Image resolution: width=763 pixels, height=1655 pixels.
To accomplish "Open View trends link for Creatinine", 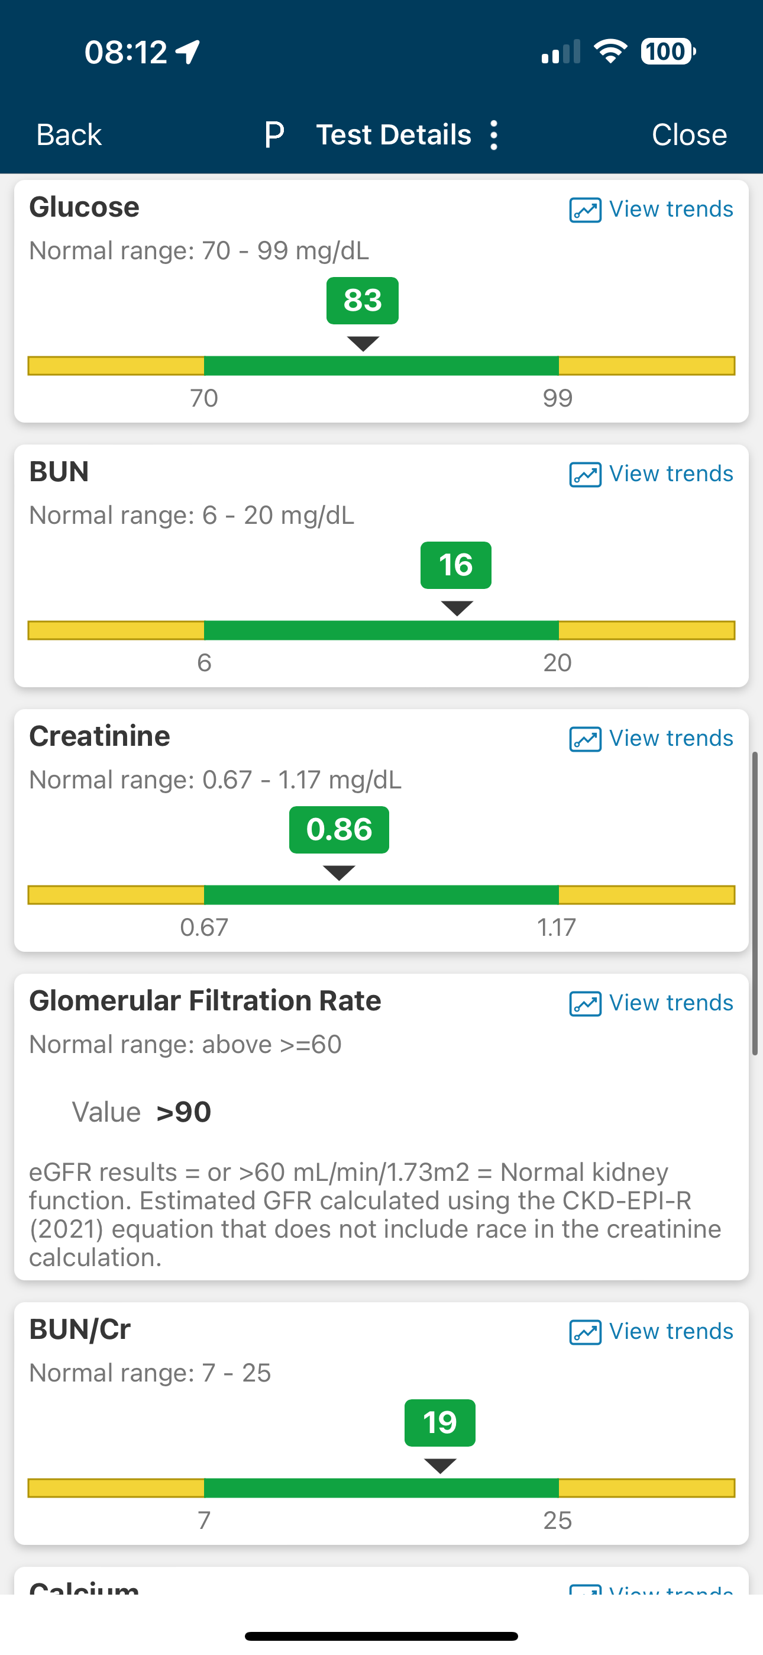I will coord(671,739).
